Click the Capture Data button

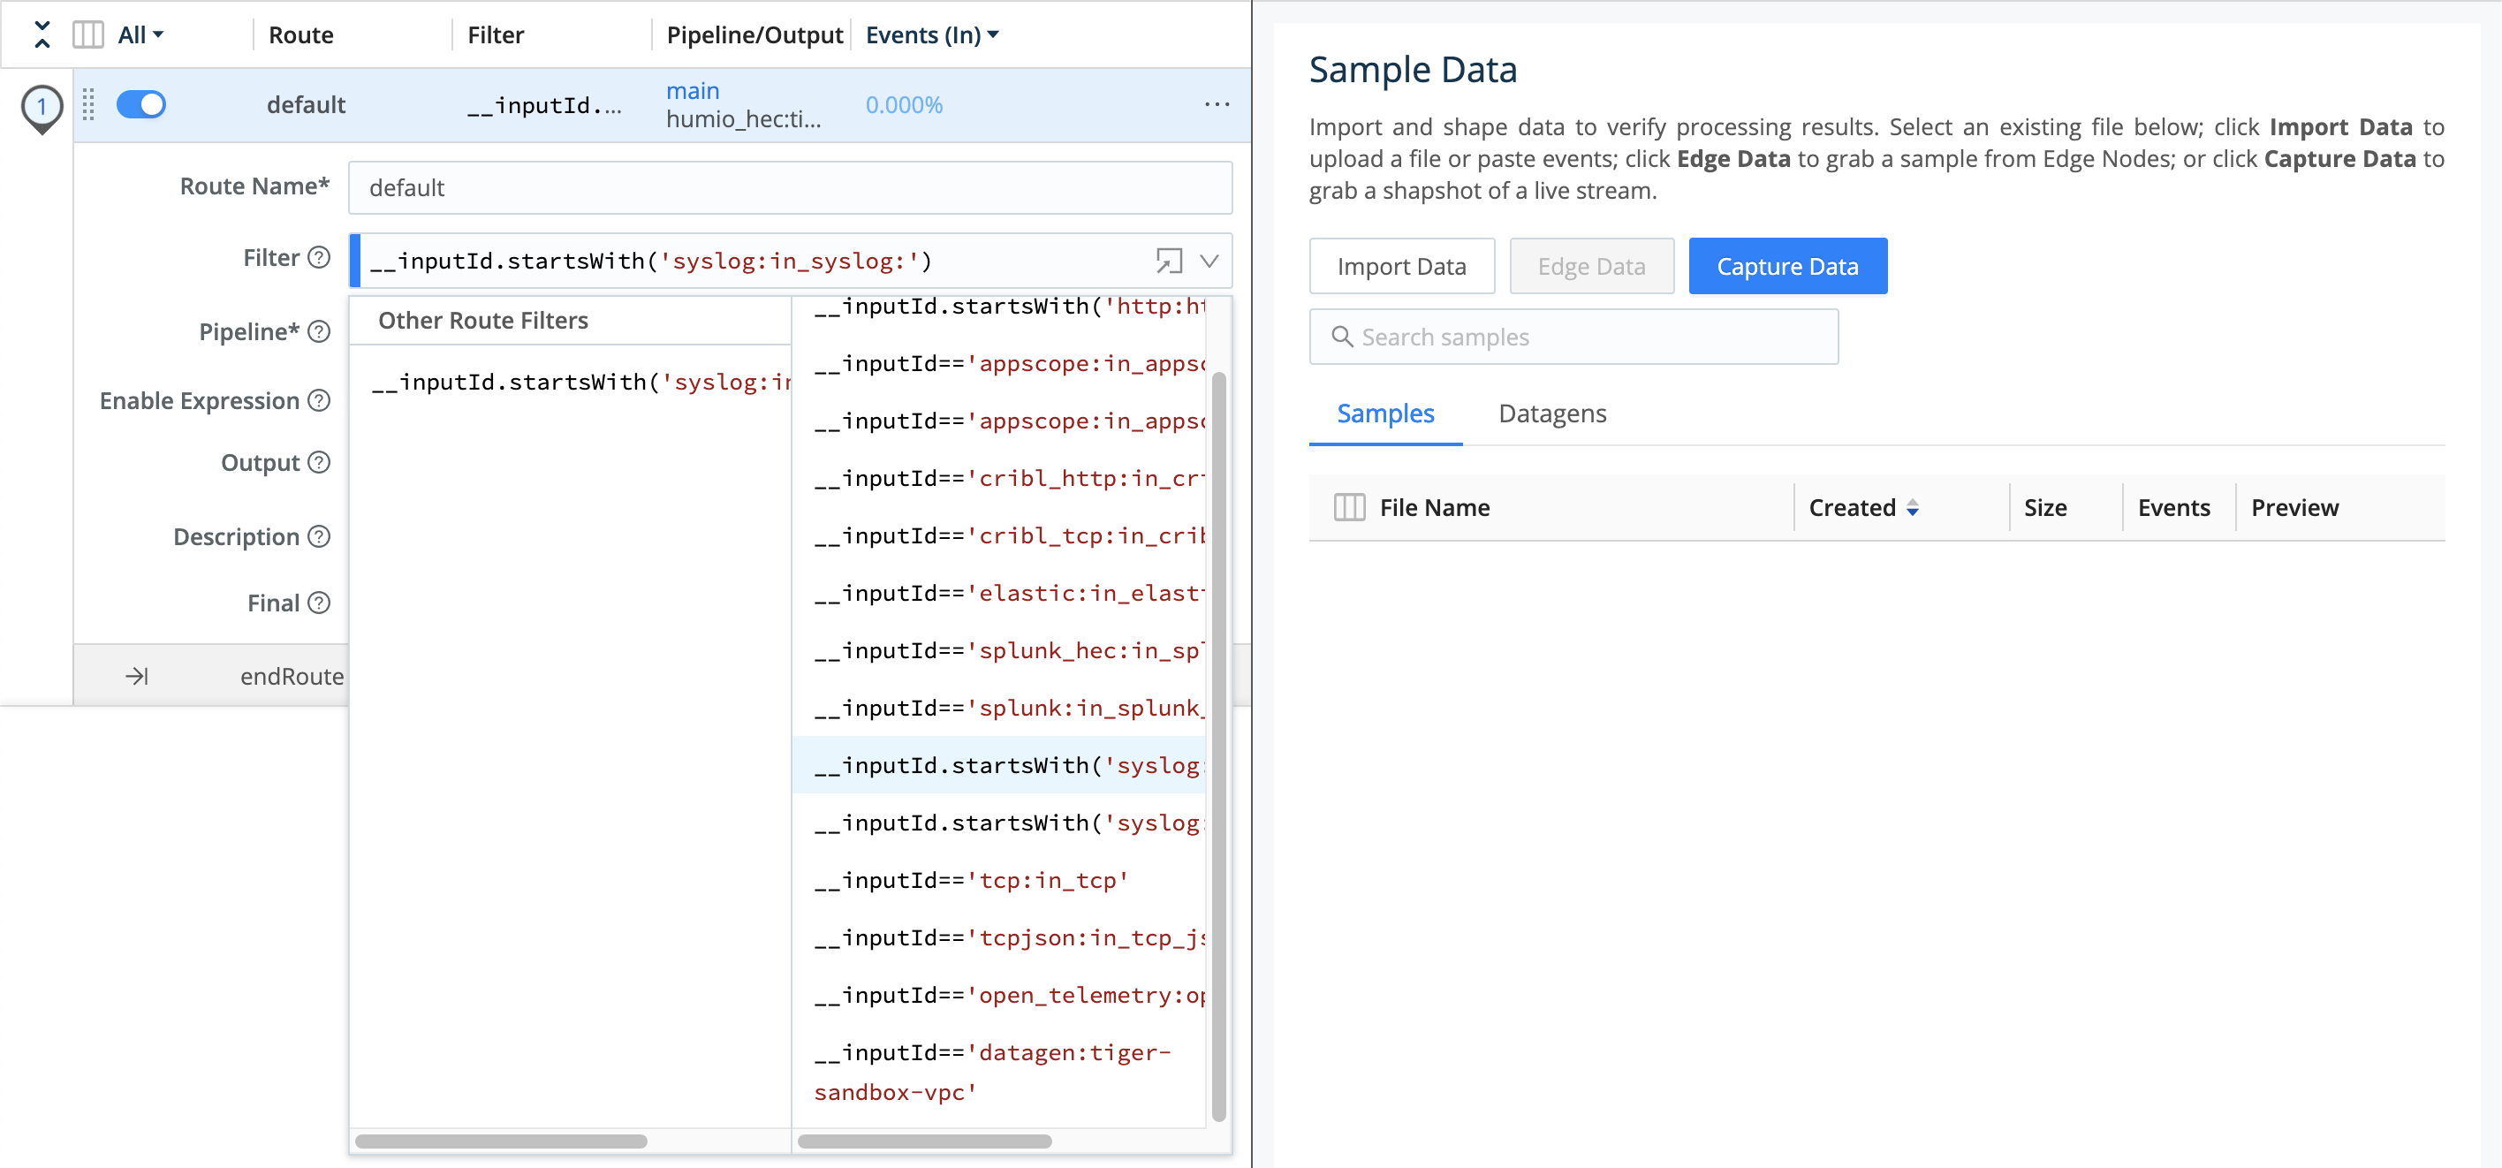tap(1787, 265)
